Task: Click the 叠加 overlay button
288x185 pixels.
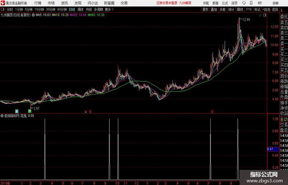Action: tap(214, 9)
